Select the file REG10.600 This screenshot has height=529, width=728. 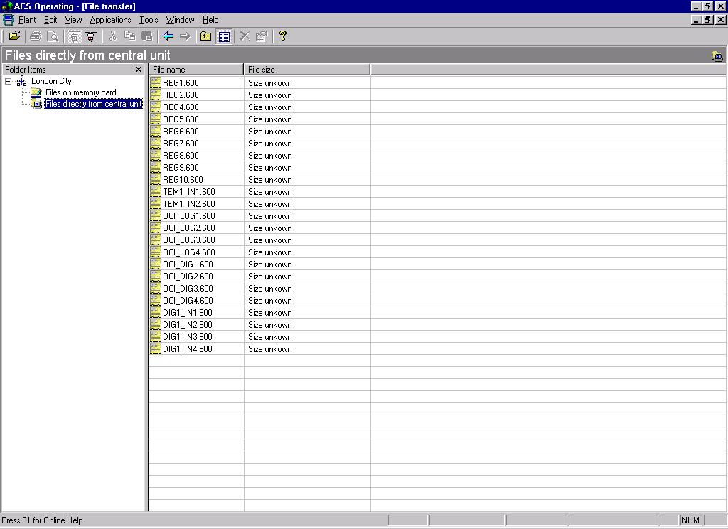click(183, 180)
